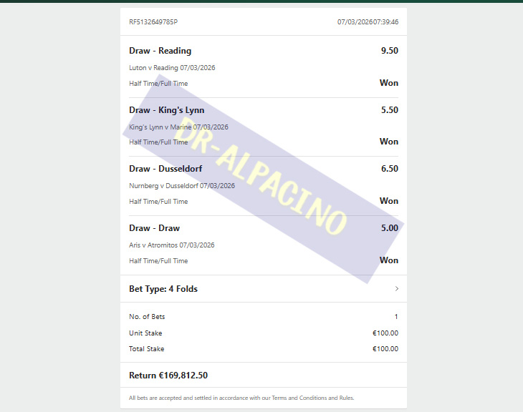
Task: Click the 9.50 odds value
Action: tap(390, 51)
